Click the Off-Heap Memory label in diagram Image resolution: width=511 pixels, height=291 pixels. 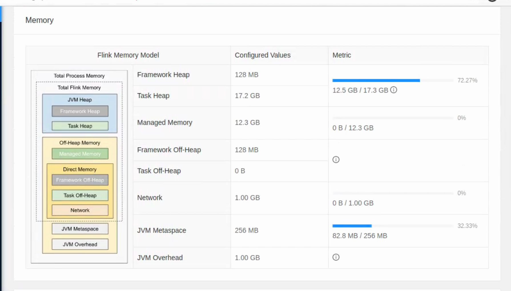click(x=80, y=143)
